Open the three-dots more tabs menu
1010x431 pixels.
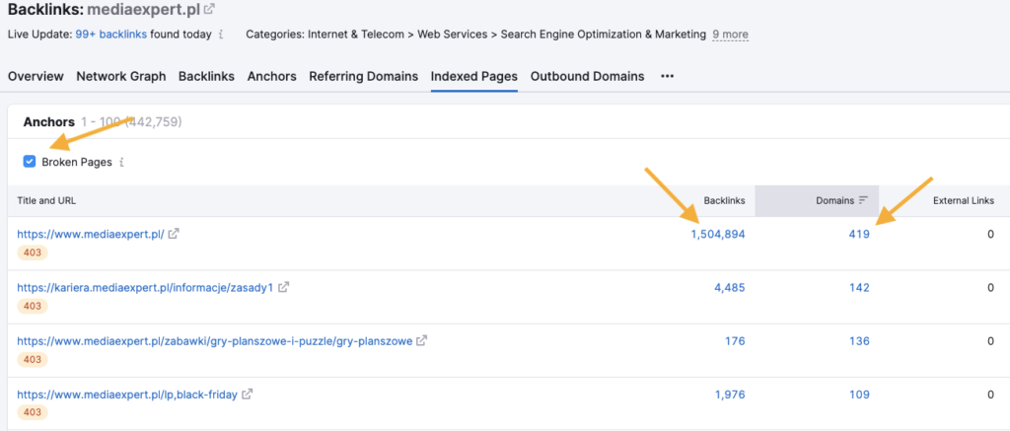(668, 76)
